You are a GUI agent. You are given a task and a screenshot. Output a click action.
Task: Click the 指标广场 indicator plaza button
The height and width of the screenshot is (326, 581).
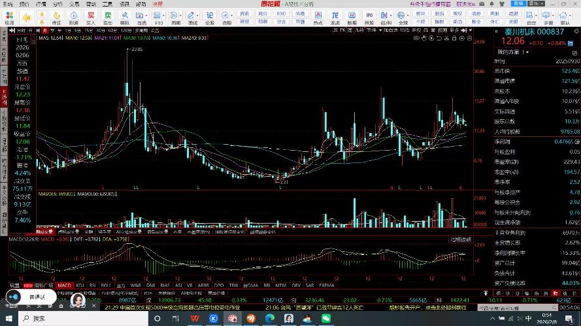(x=44, y=286)
